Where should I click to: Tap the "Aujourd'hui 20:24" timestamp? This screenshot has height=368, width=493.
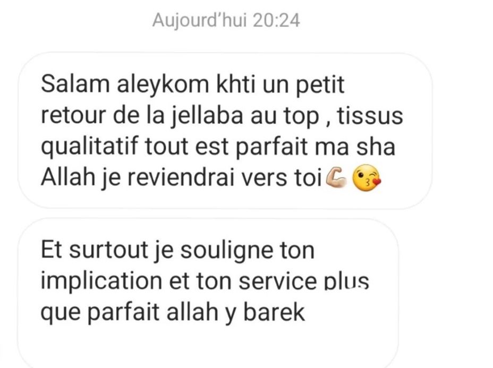coord(226,21)
